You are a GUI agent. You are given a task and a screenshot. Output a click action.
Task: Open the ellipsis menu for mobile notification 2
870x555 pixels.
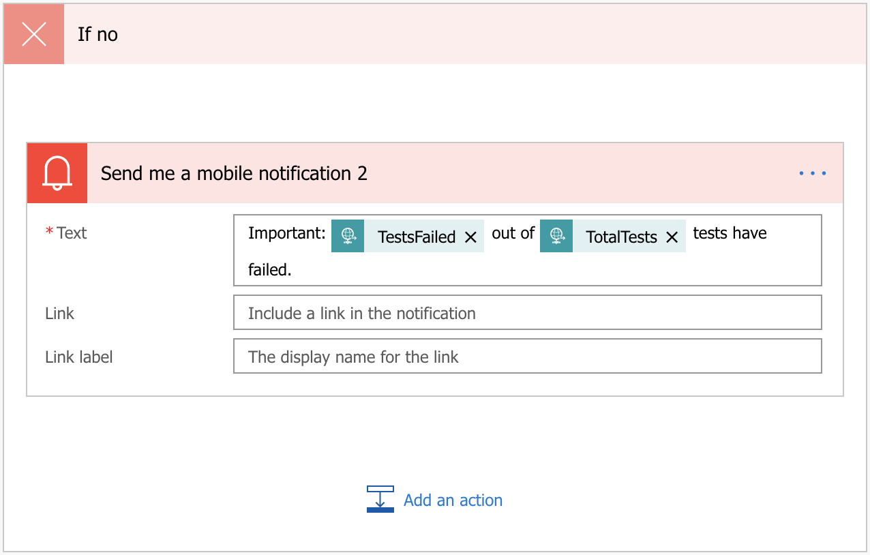(x=813, y=173)
